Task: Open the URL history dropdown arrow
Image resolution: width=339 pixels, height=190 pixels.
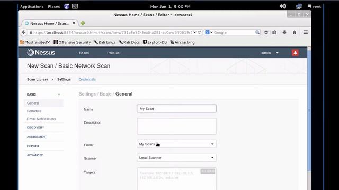Action: coord(195,32)
